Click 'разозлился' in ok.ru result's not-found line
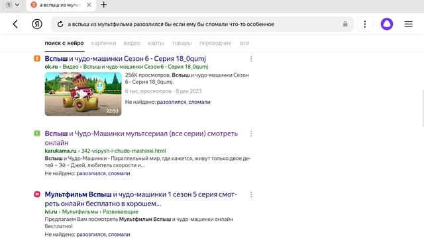424x238 pixels. 172,102
